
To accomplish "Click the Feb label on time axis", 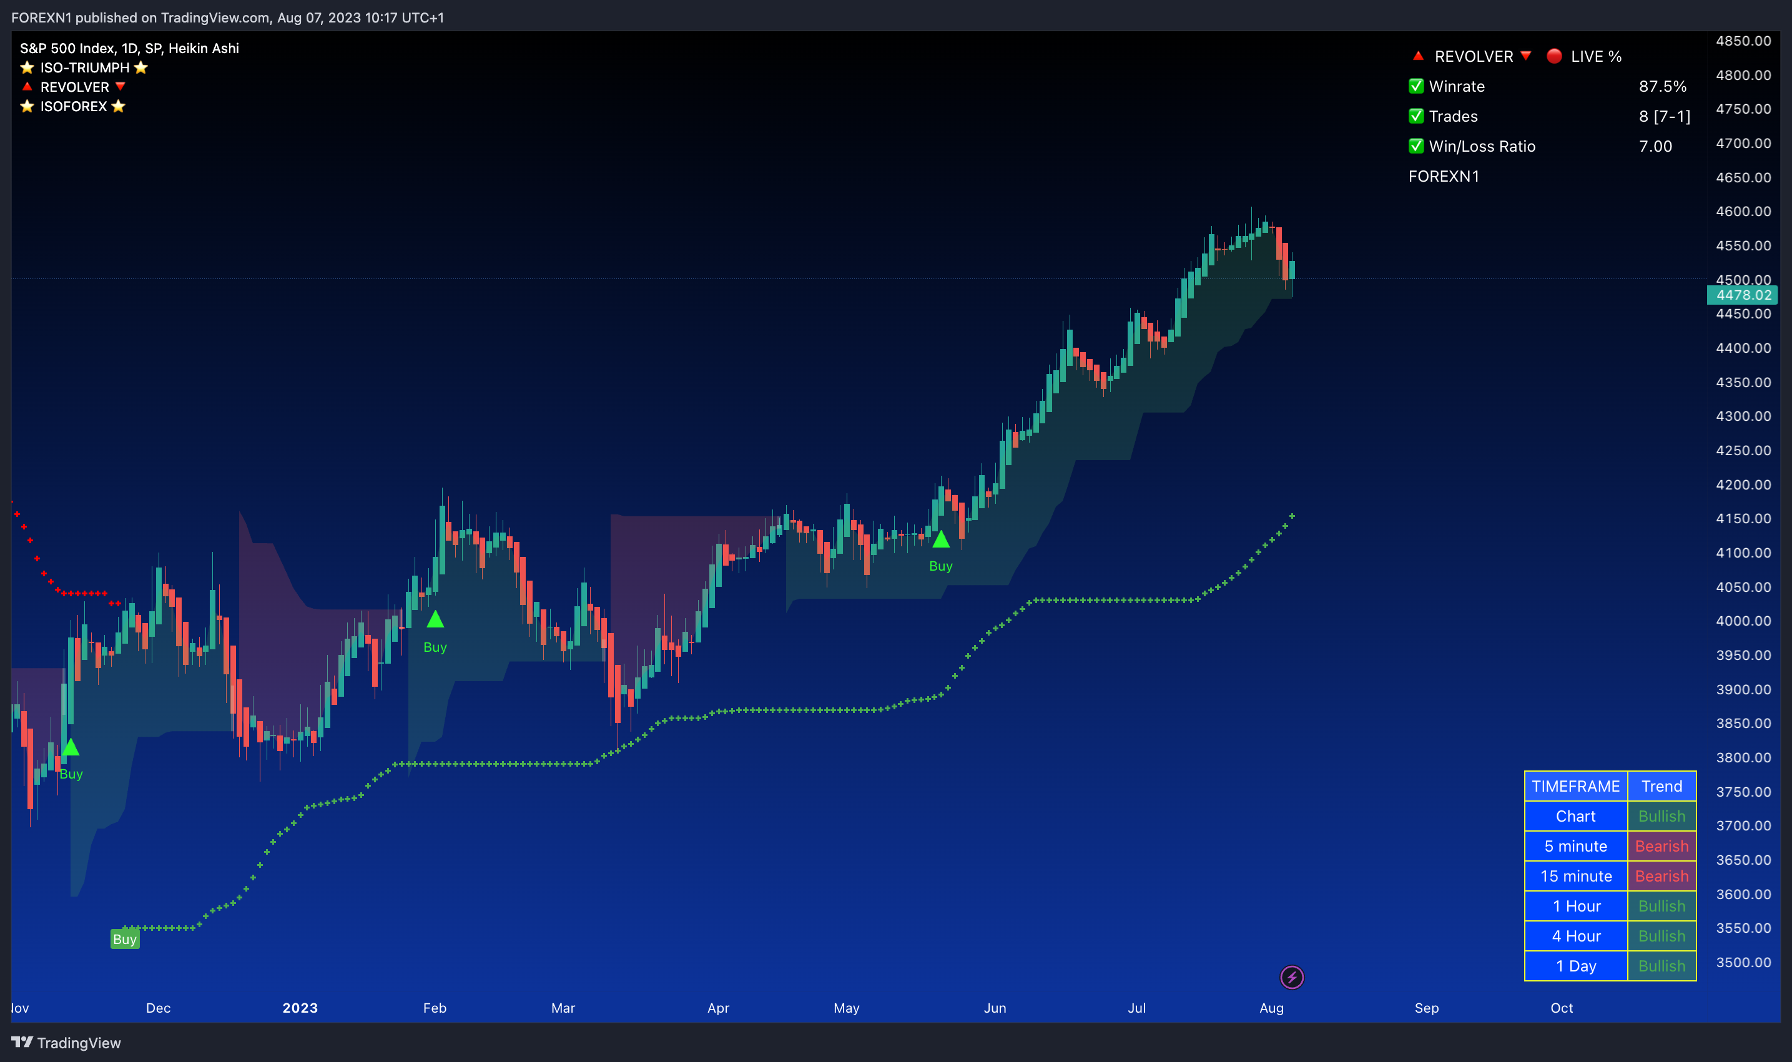I will pyautogui.click(x=435, y=1008).
